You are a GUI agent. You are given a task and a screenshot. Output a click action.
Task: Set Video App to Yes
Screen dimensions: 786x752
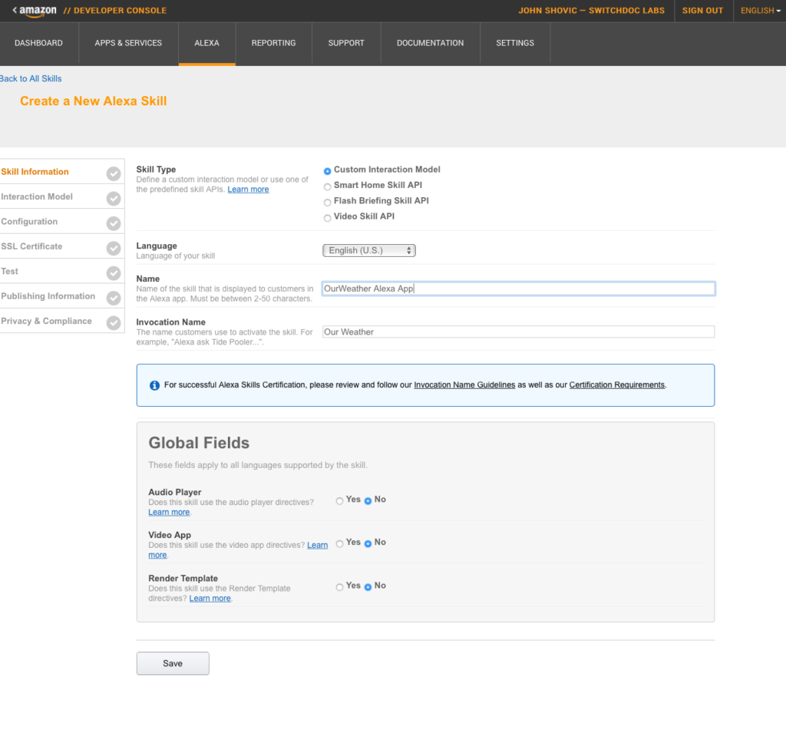point(339,543)
